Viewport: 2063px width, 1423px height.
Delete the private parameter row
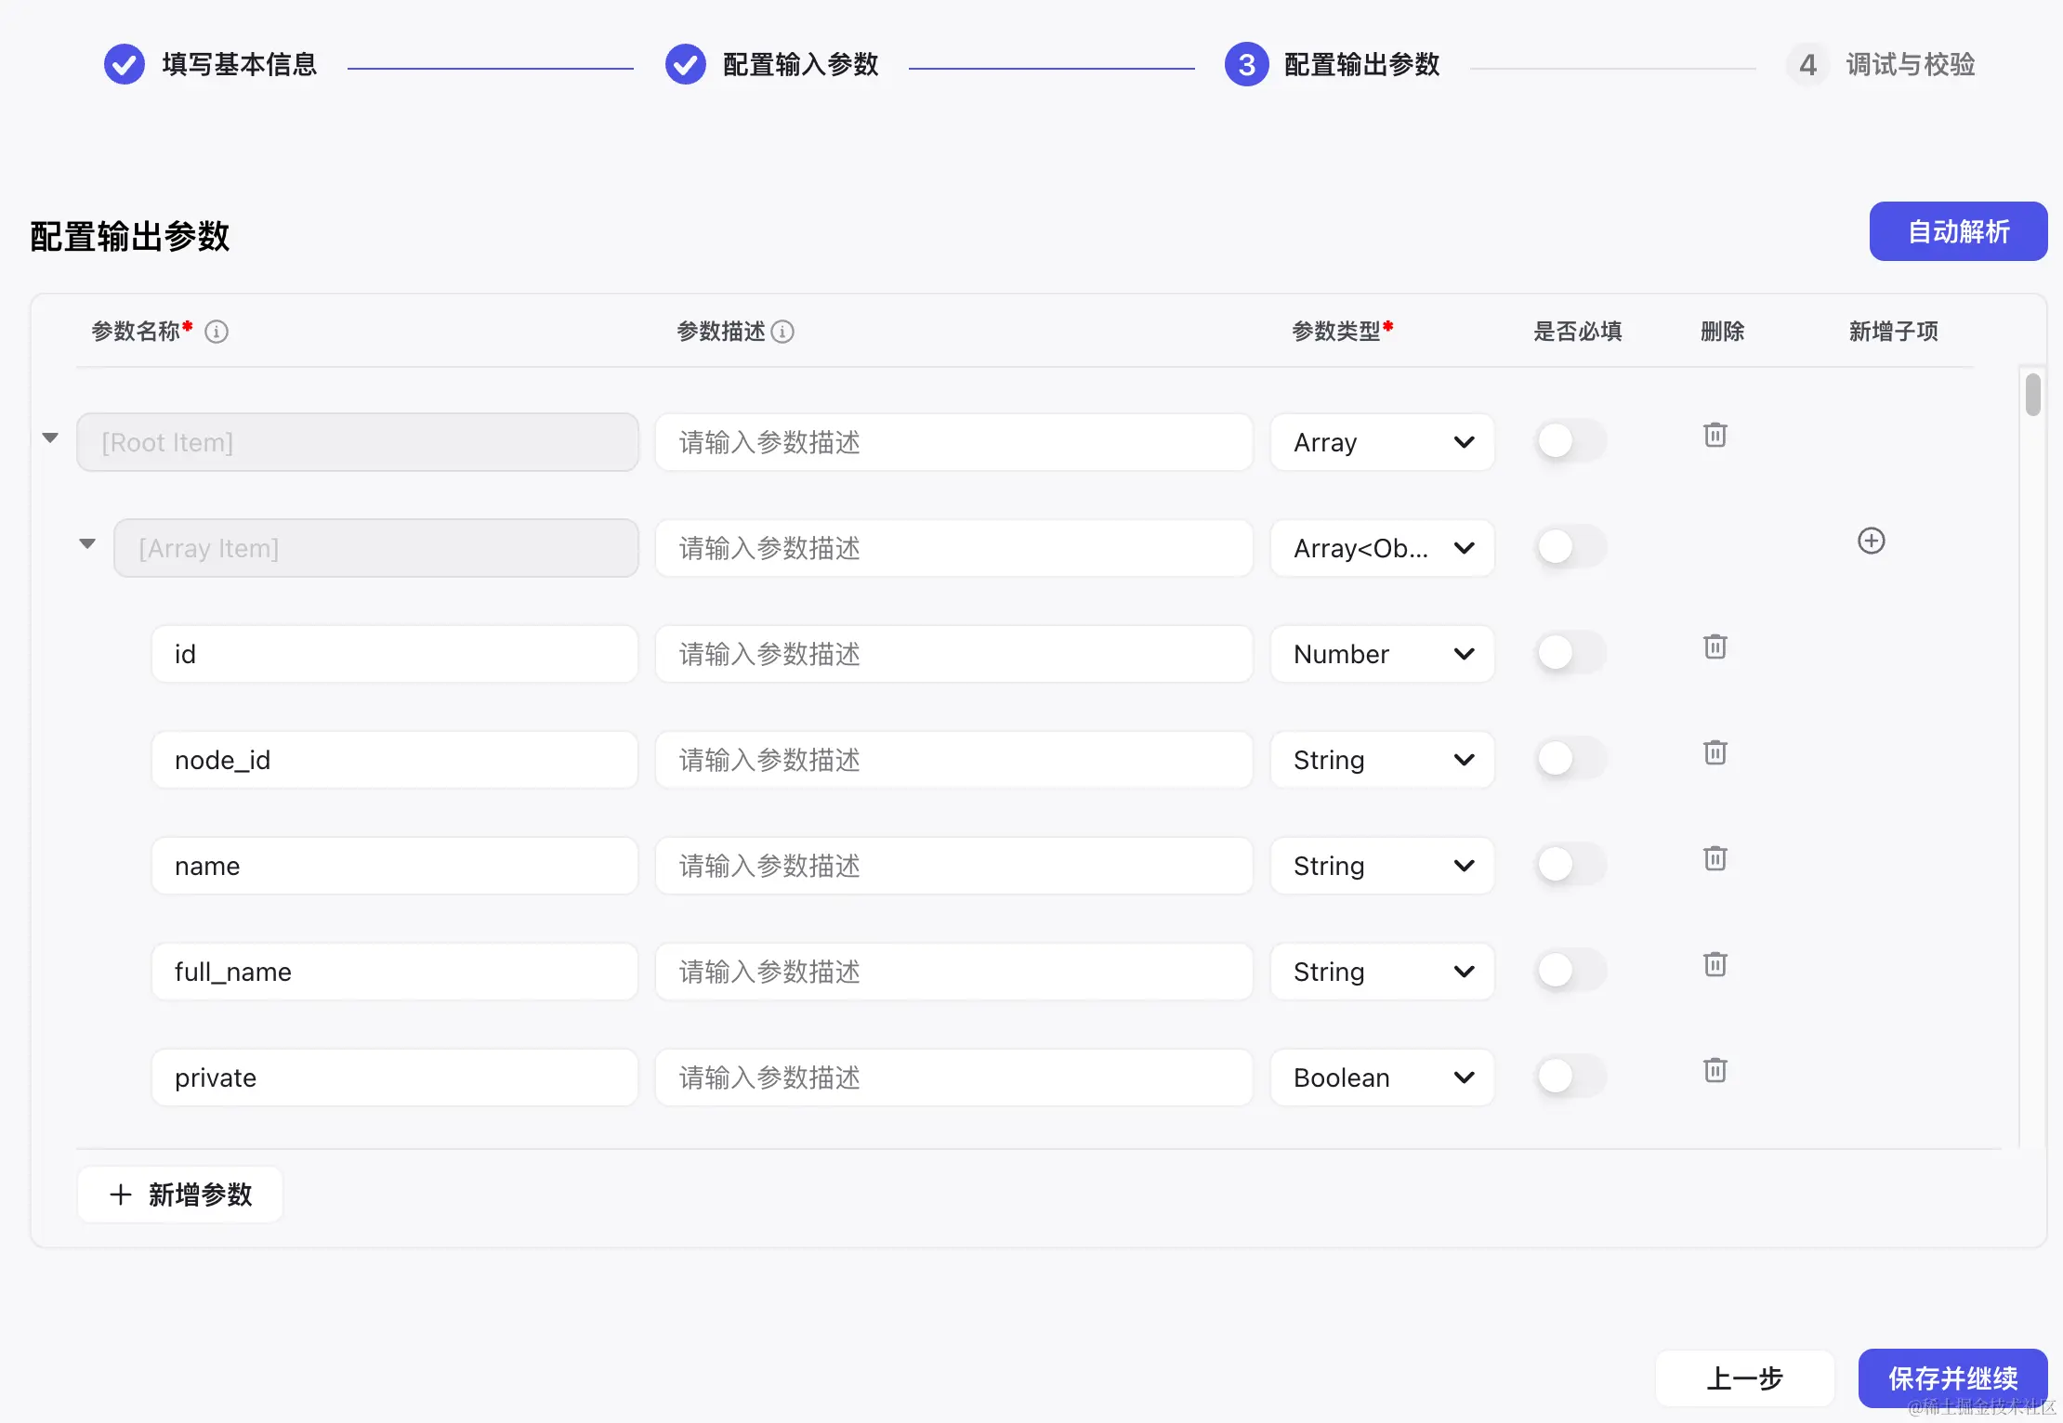(x=1715, y=1070)
